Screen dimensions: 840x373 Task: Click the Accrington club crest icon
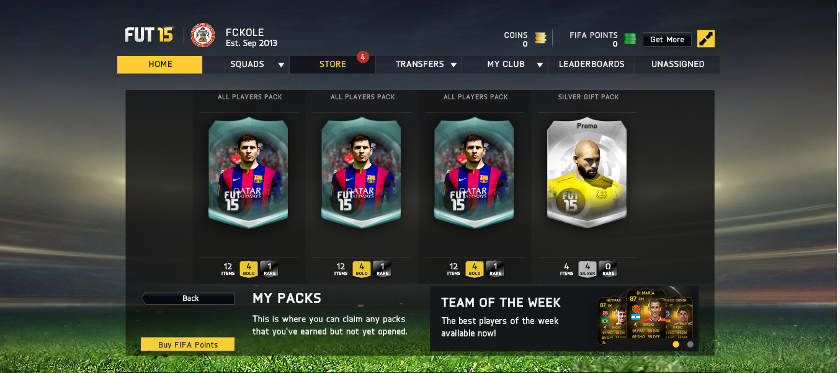(x=203, y=35)
